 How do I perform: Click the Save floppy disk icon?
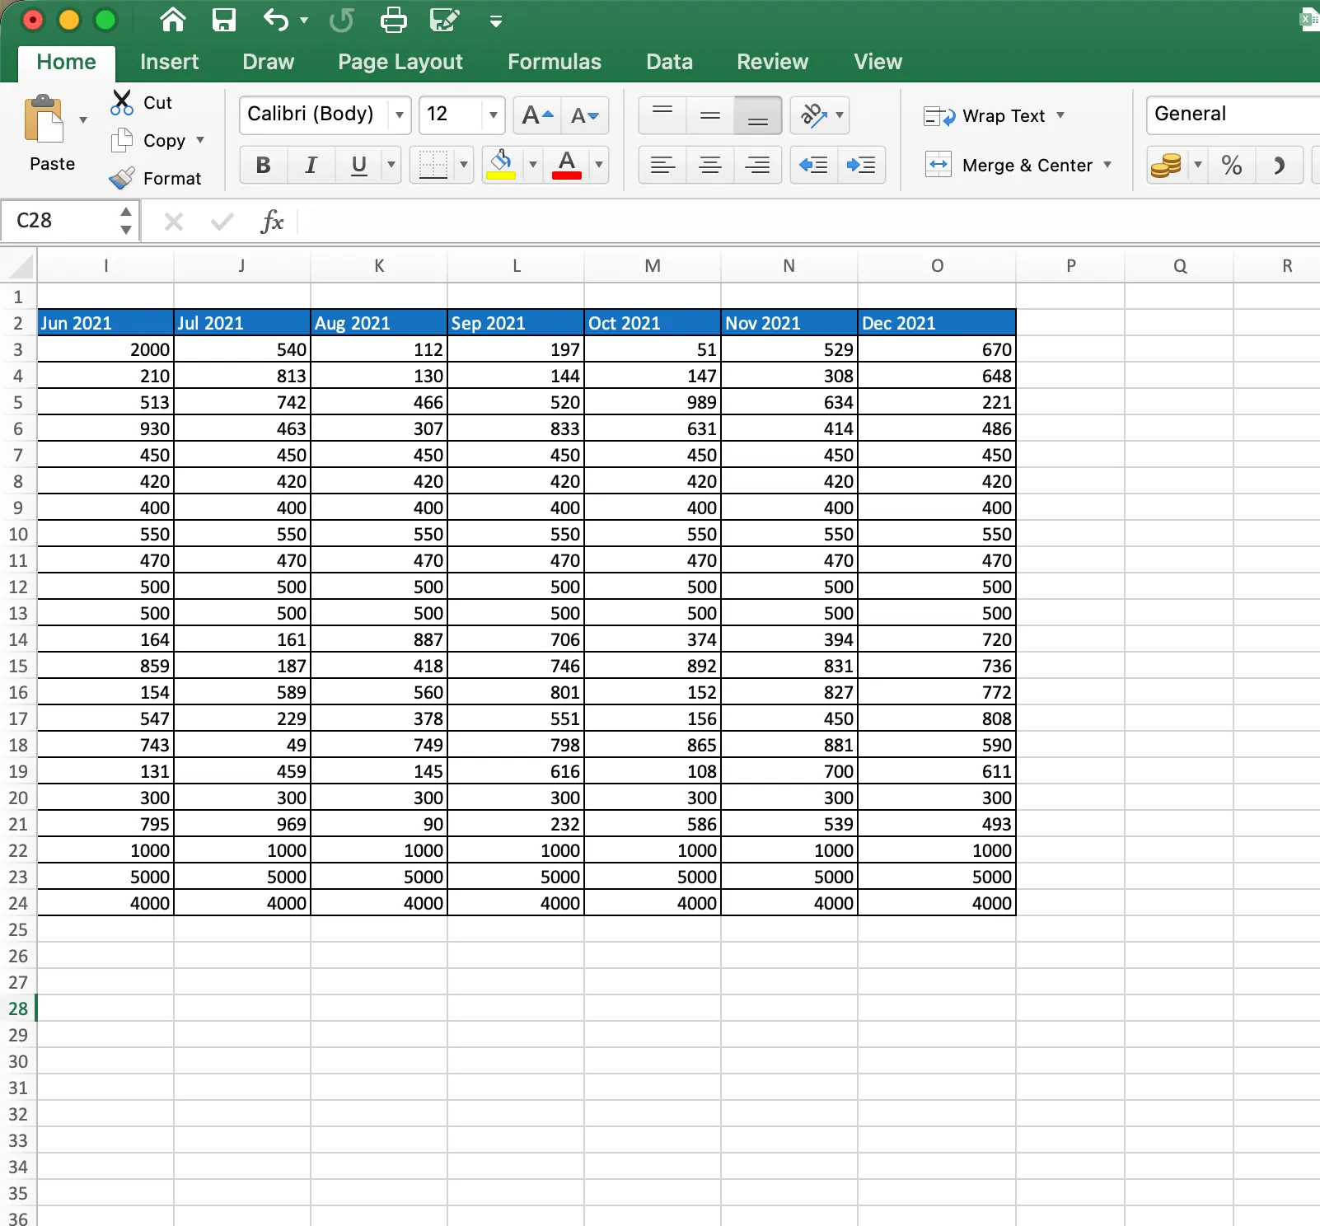224,20
